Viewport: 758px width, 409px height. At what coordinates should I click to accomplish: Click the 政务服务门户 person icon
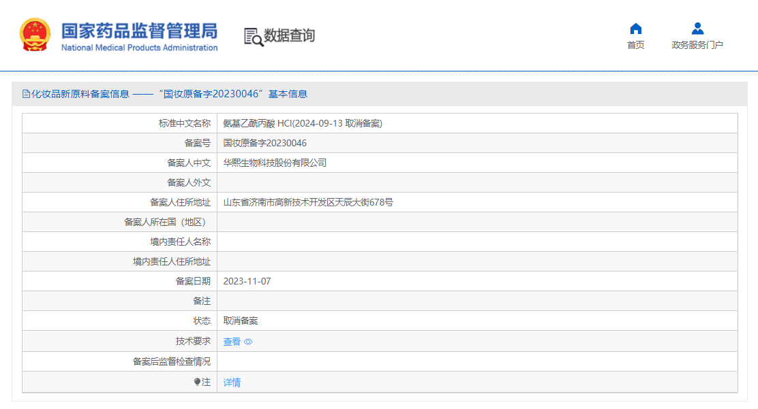click(x=697, y=29)
